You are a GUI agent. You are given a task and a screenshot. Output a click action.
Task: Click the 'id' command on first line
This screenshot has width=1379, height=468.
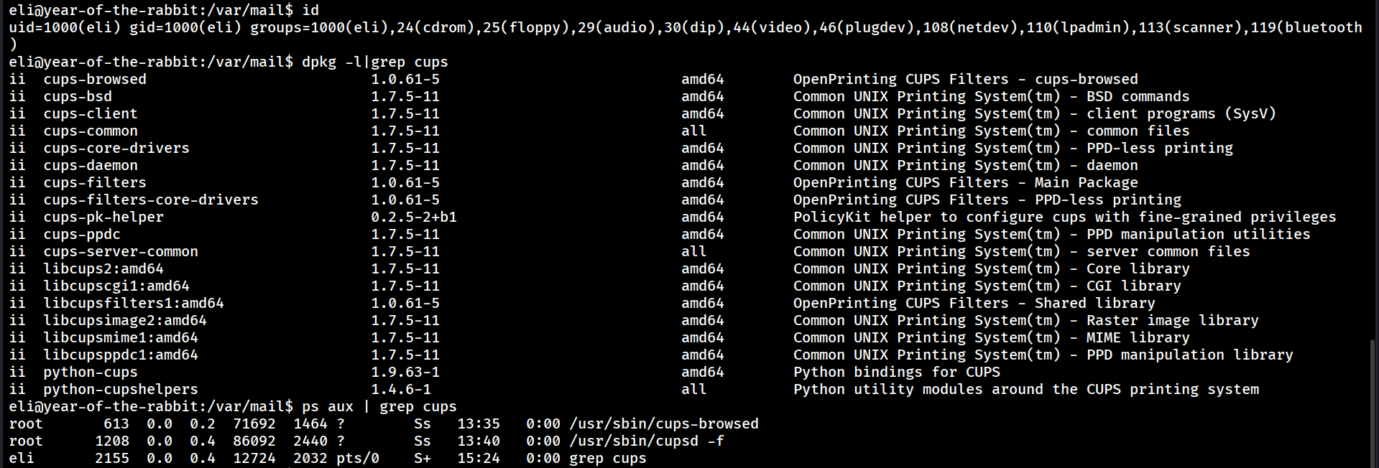coord(310,10)
